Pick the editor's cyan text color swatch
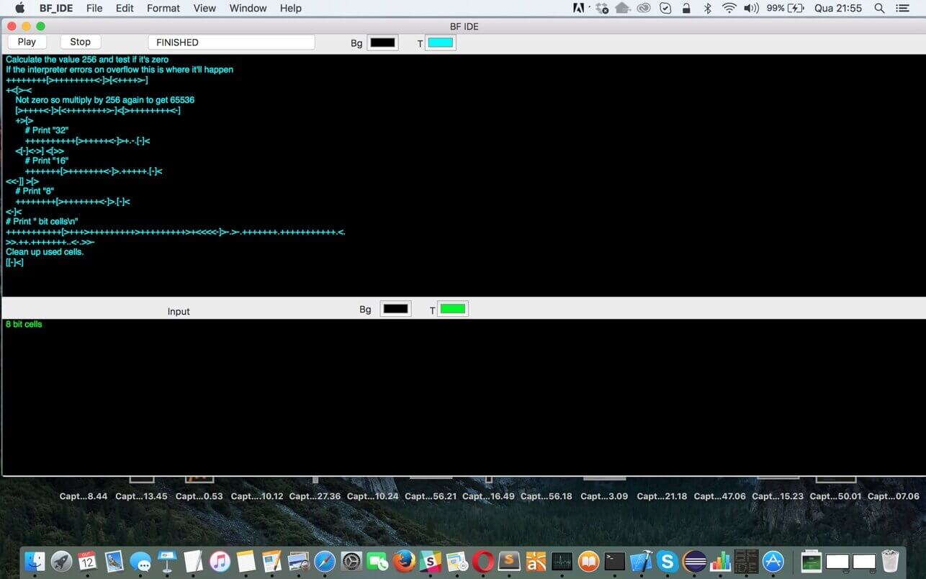 pos(441,42)
